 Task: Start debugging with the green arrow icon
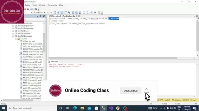(44, 12)
